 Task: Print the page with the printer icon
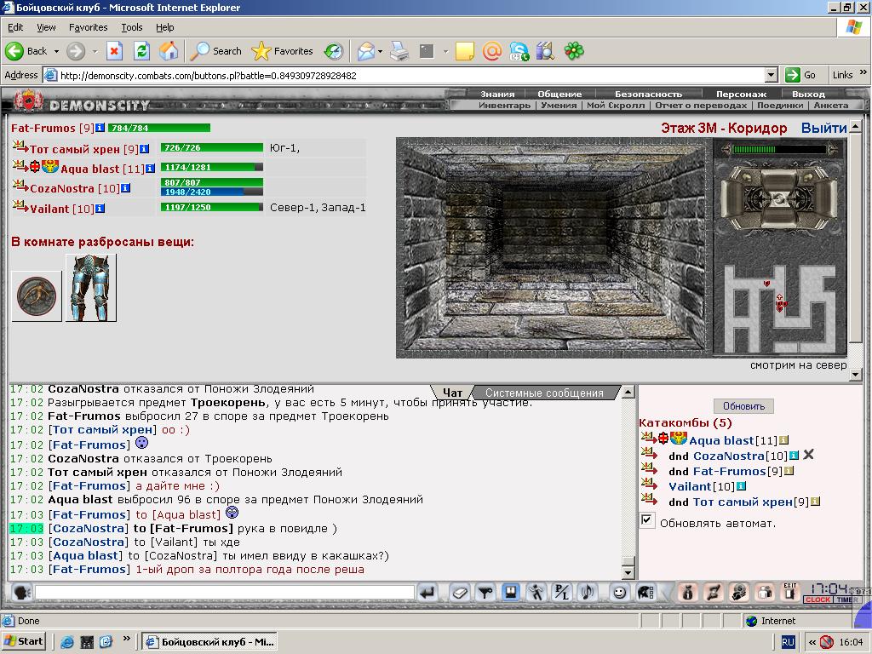tap(399, 51)
